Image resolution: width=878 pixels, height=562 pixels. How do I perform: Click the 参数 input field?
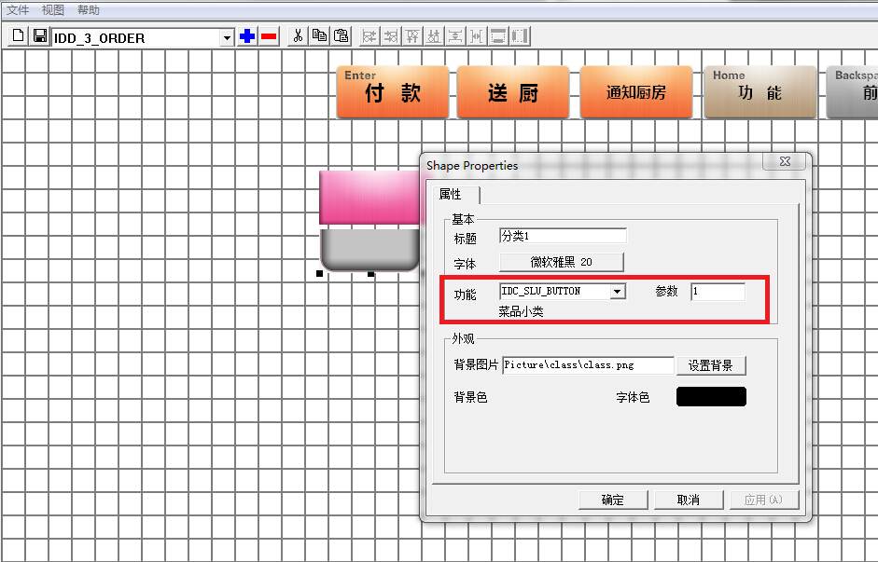pyautogui.click(x=718, y=292)
